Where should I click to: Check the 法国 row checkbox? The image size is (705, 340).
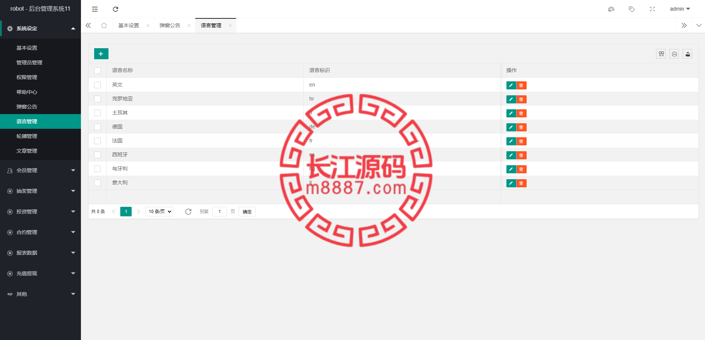tap(97, 141)
